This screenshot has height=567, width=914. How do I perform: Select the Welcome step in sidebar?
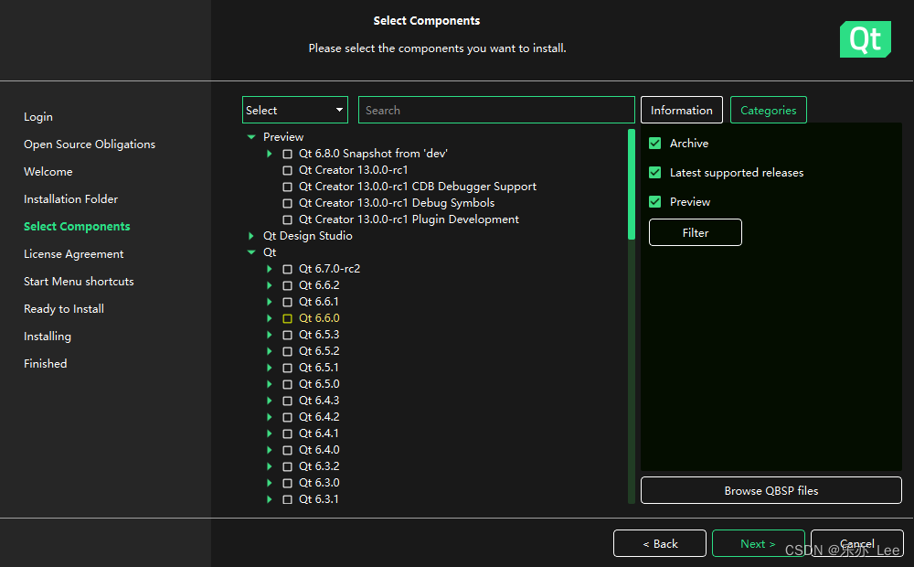(48, 172)
